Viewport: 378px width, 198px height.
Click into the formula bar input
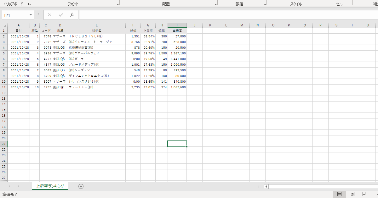(228, 15)
